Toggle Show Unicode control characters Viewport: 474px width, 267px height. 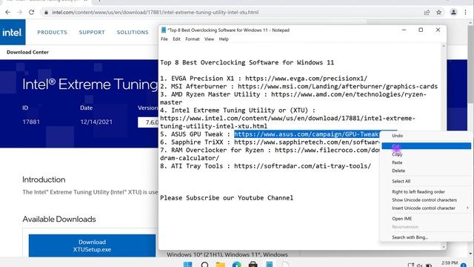(427, 200)
